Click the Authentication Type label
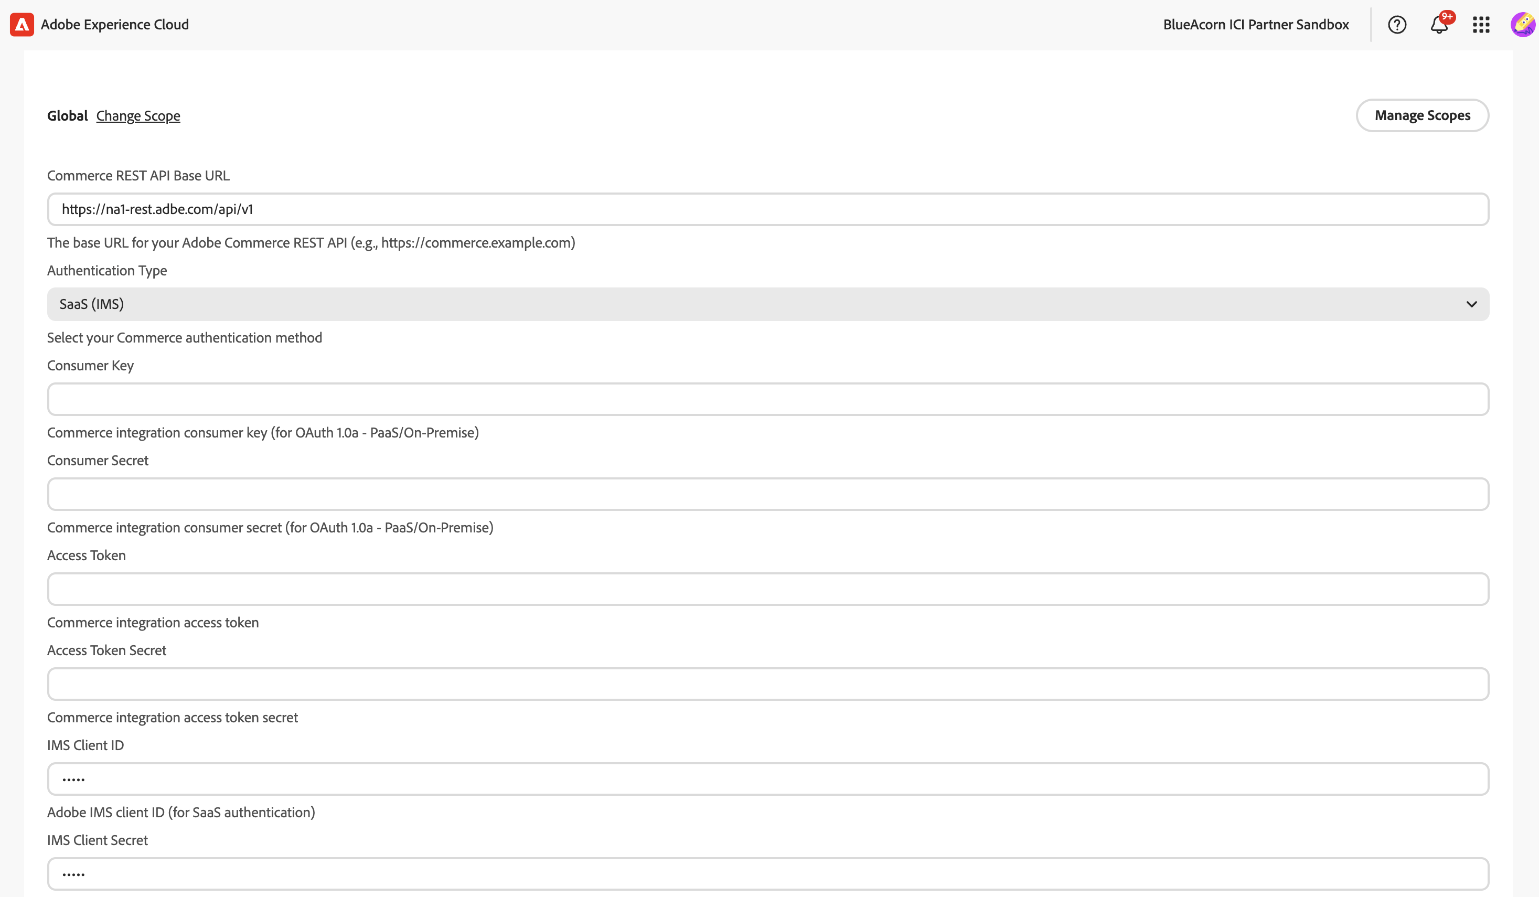The width and height of the screenshot is (1539, 897). (x=107, y=271)
